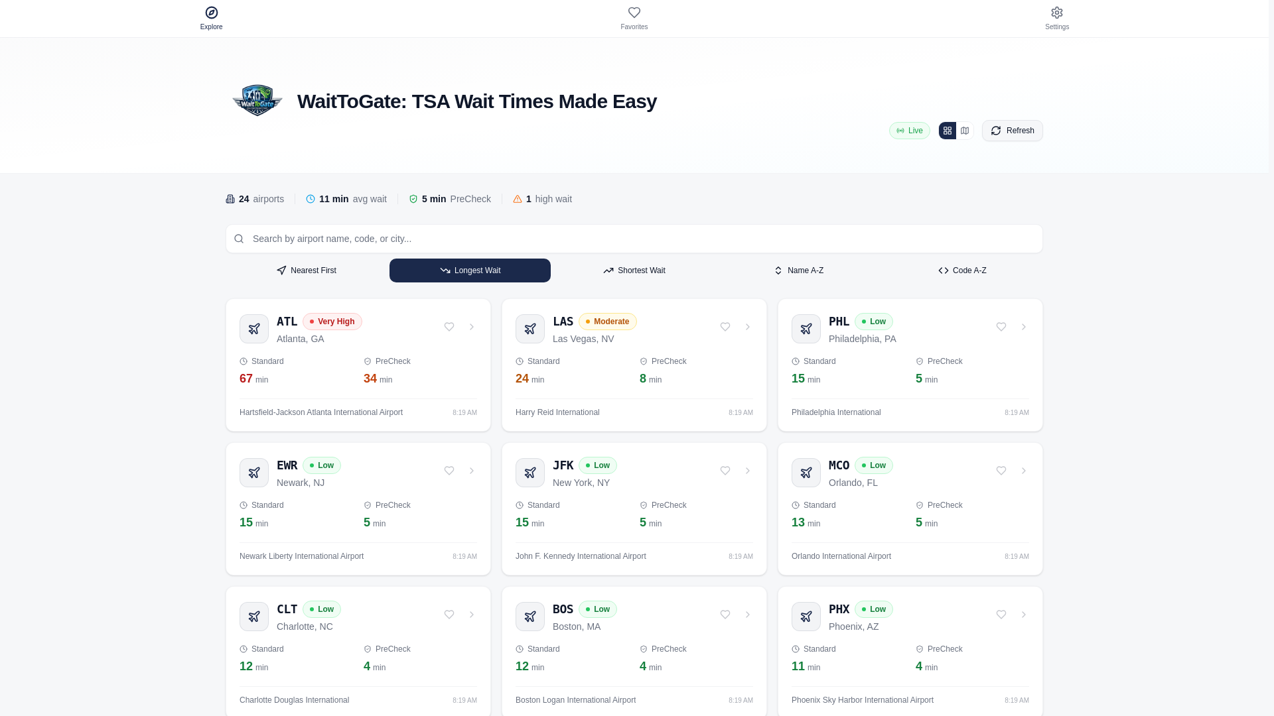Click the high wait warning icon
The width and height of the screenshot is (1274, 716).
pyautogui.click(x=518, y=199)
